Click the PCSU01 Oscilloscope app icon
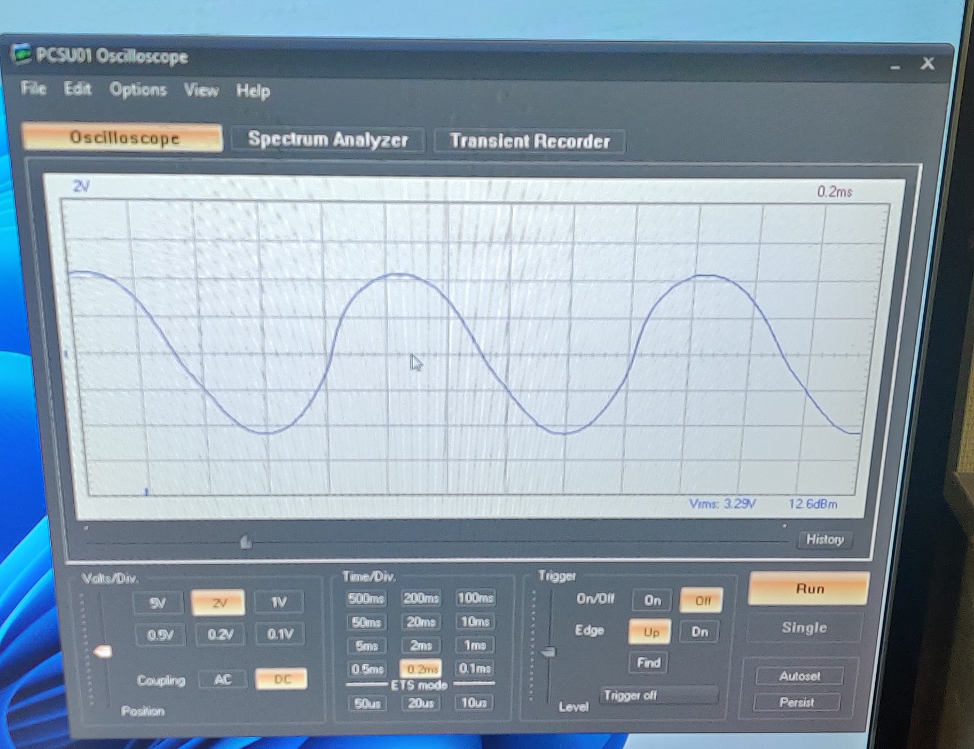The height and width of the screenshot is (749, 974). pyautogui.click(x=21, y=54)
